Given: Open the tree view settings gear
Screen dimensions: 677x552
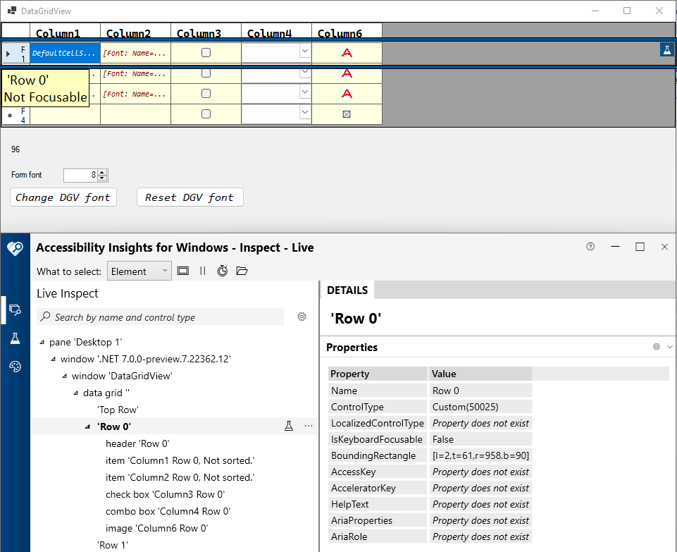Looking at the screenshot, I should point(302,317).
